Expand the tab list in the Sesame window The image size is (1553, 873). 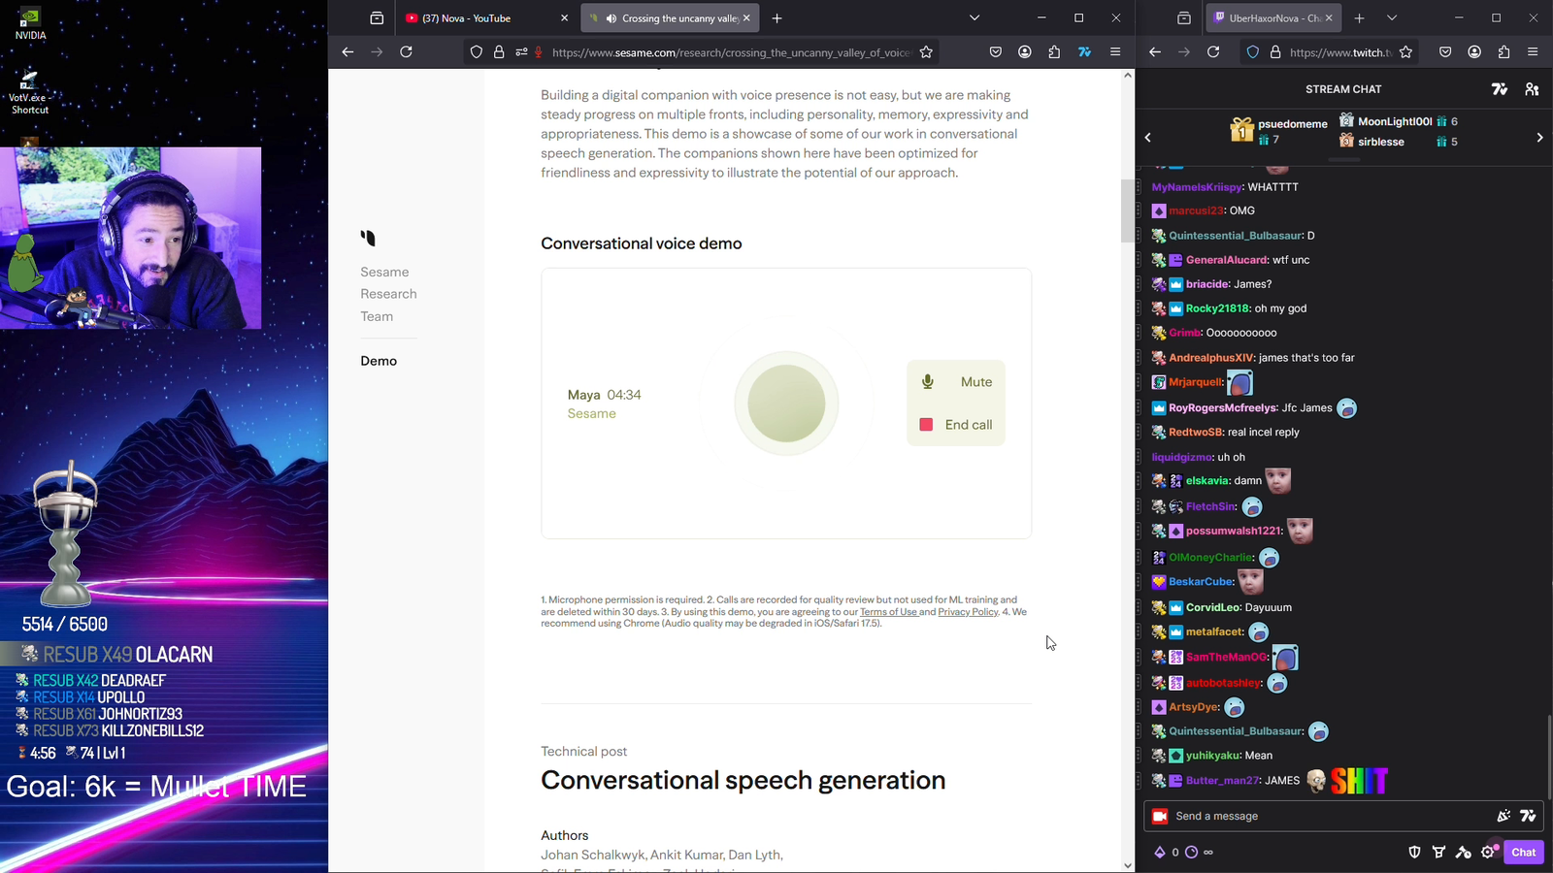click(x=975, y=18)
